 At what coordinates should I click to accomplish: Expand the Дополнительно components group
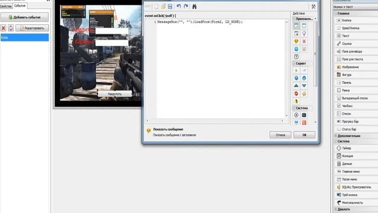[335, 136]
